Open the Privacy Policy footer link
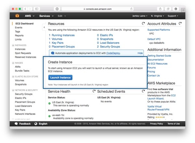Viewport: 195px width, 143px height. 156,124
